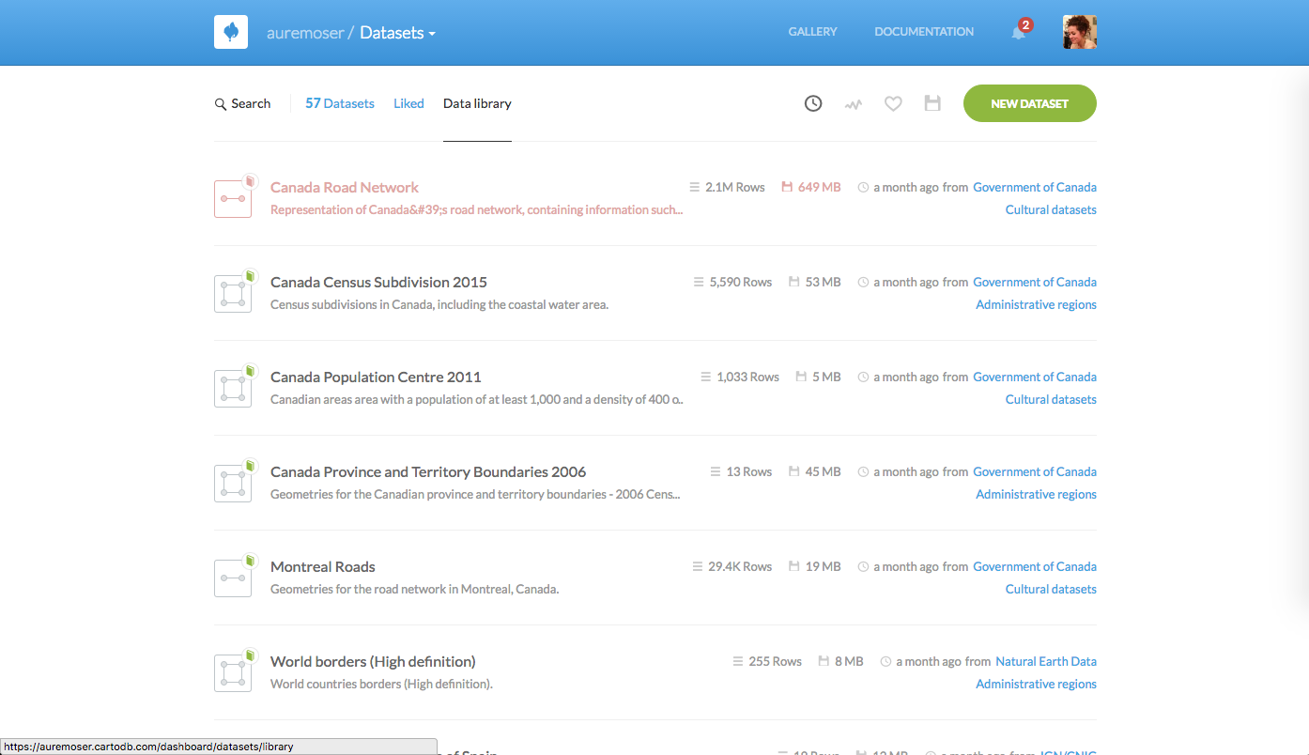Select the Canada Road Network dataset icon
1309x755 pixels.
(233, 198)
